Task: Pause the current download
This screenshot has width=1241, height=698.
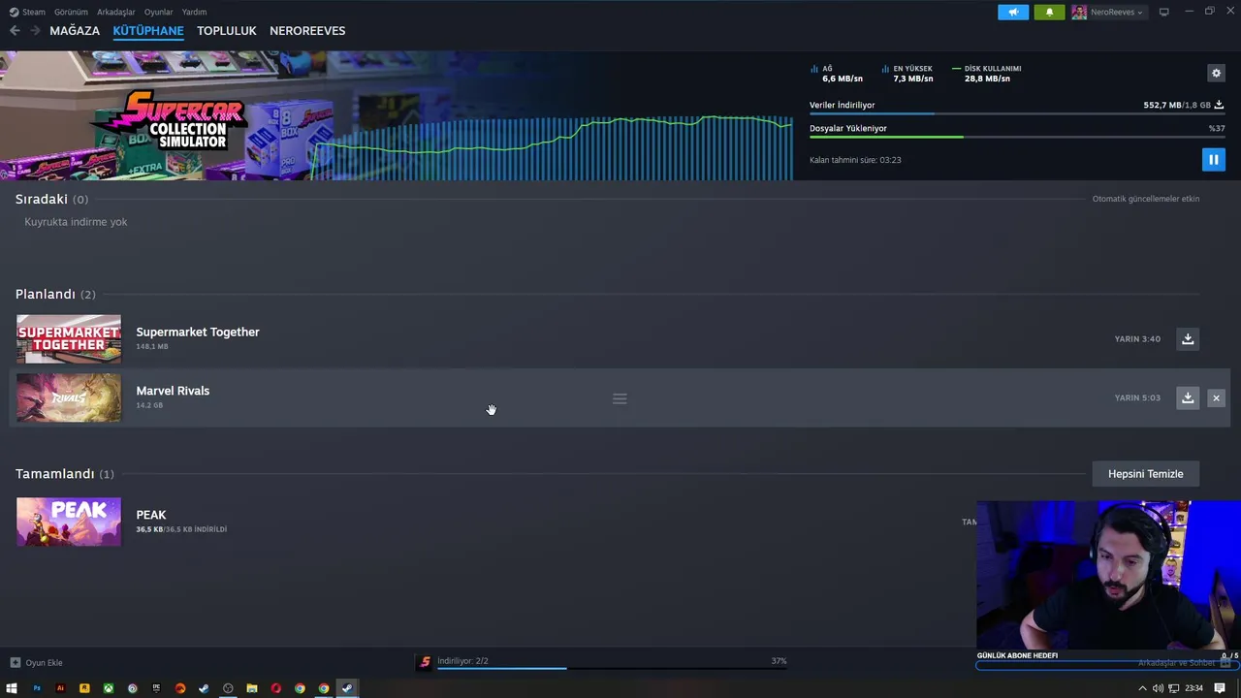Action: (x=1213, y=159)
